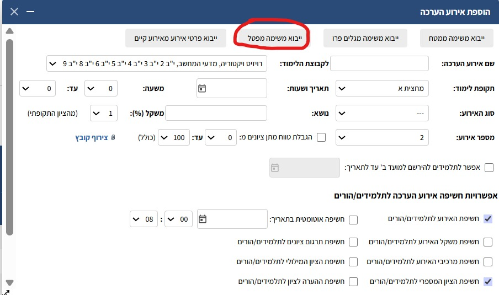Open calendar icon in חשיפה אוטומטית date field
This screenshot has width=499, height=295.
click(x=203, y=219)
